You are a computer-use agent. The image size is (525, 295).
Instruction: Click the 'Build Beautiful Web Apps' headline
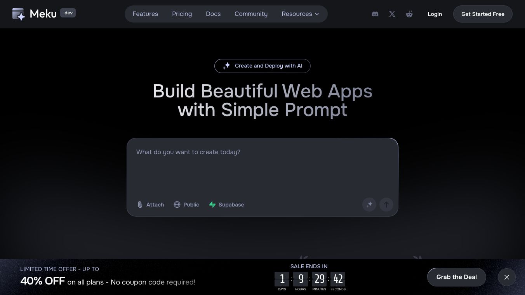point(262,92)
